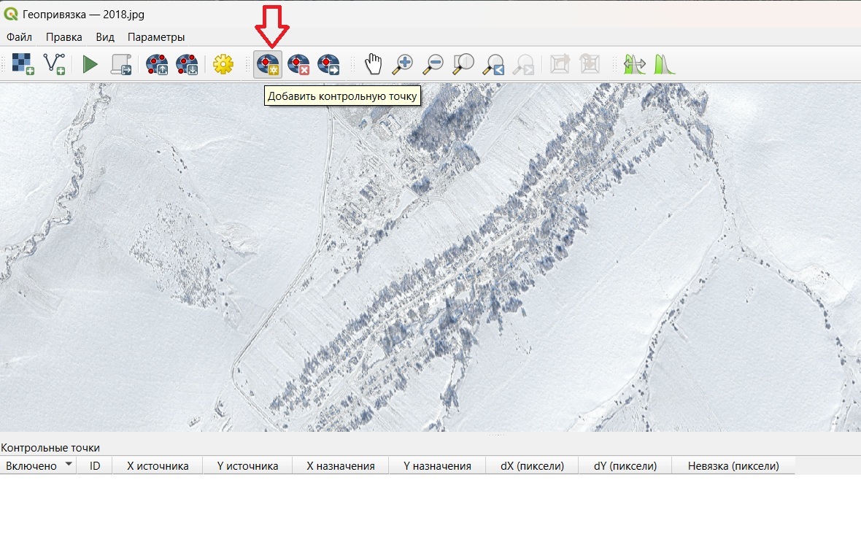Image resolution: width=861 pixels, height=558 pixels.
Task: Load GCP points from file icon
Action: (157, 64)
